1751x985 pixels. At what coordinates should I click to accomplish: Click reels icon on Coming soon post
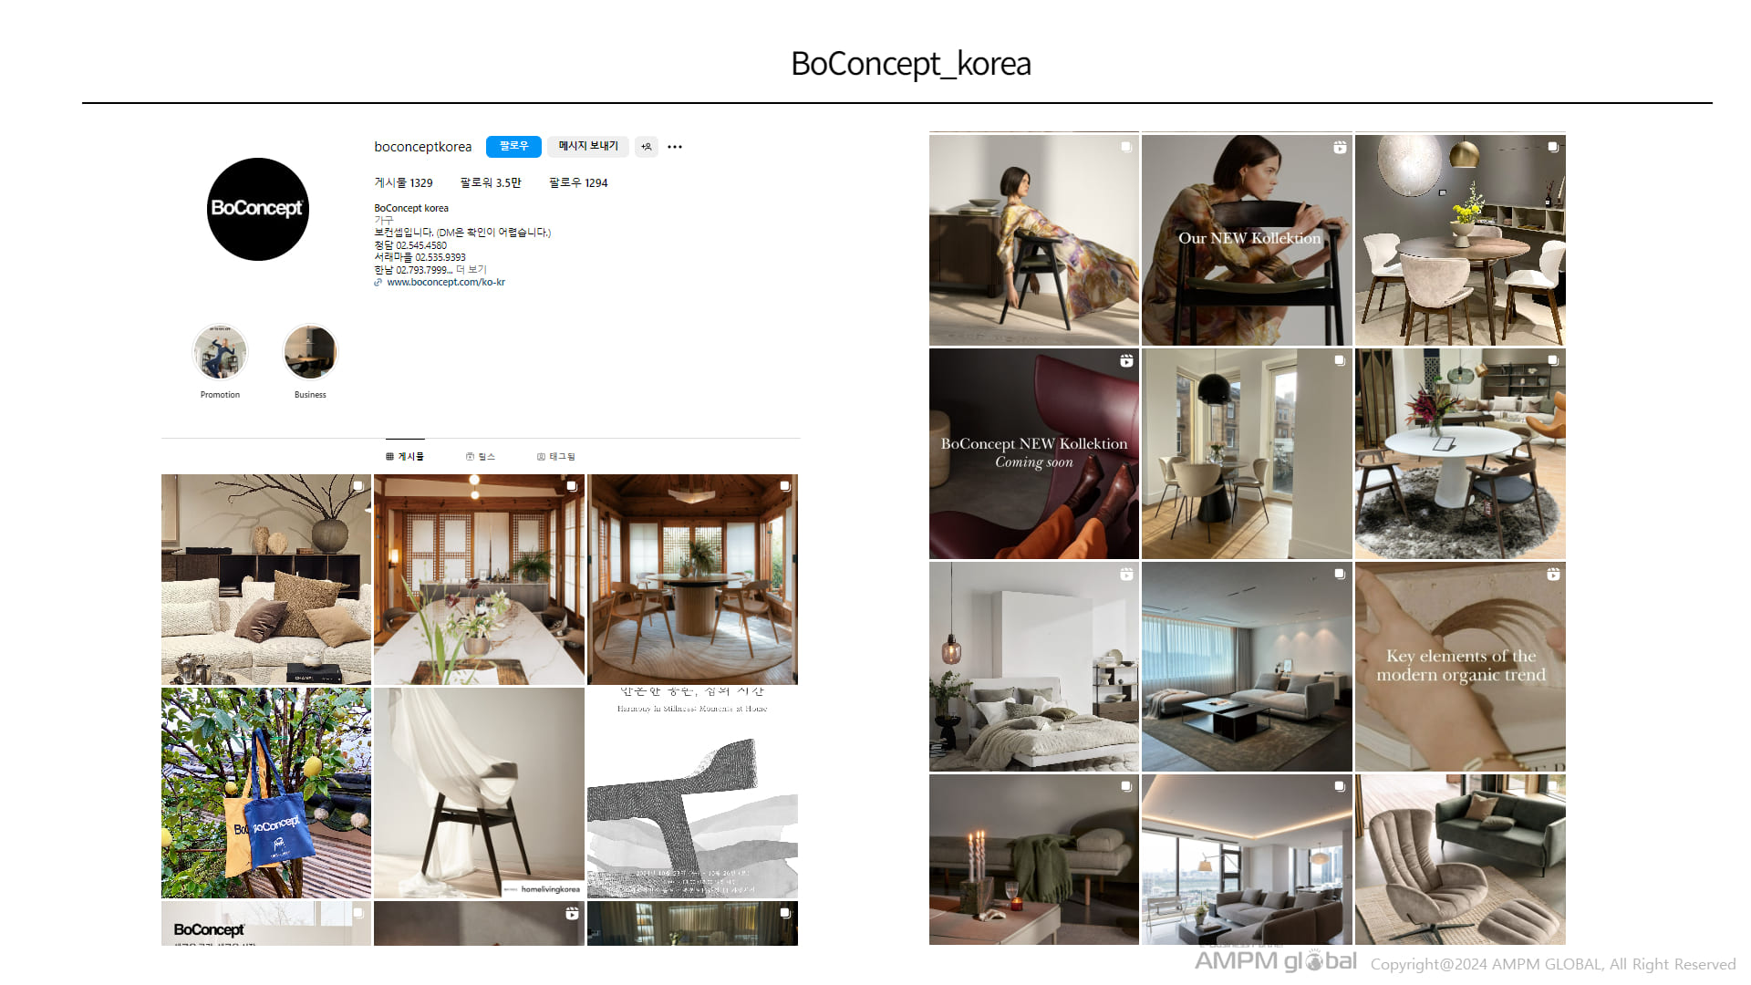tap(1126, 361)
